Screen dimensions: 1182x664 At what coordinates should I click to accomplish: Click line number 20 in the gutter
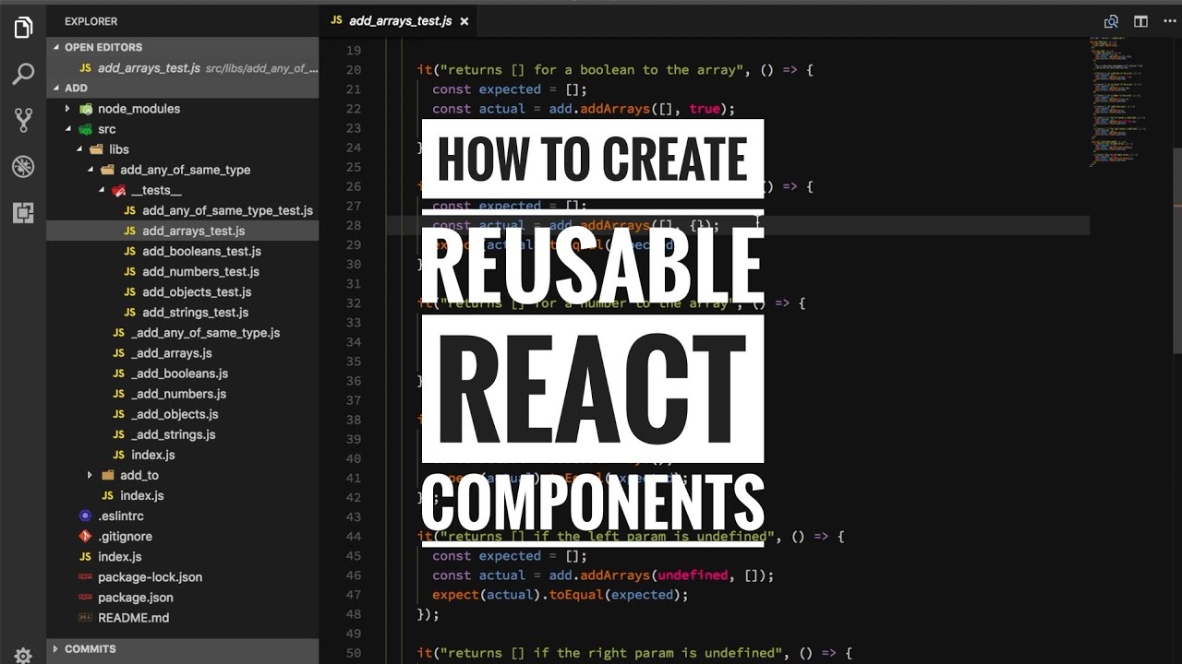353,70
